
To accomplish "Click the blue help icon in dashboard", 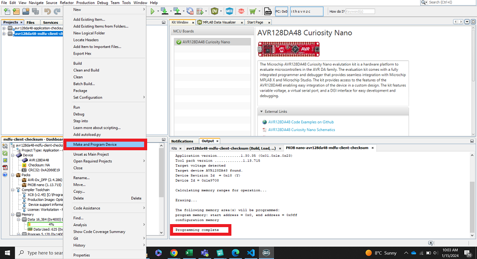I will tap(5, 175).
